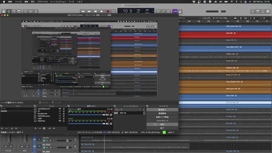Image resolution: width=272 pixels, height=153 pixels.
Task: Open the ヘルプ menu
Action: coord(79,2)
